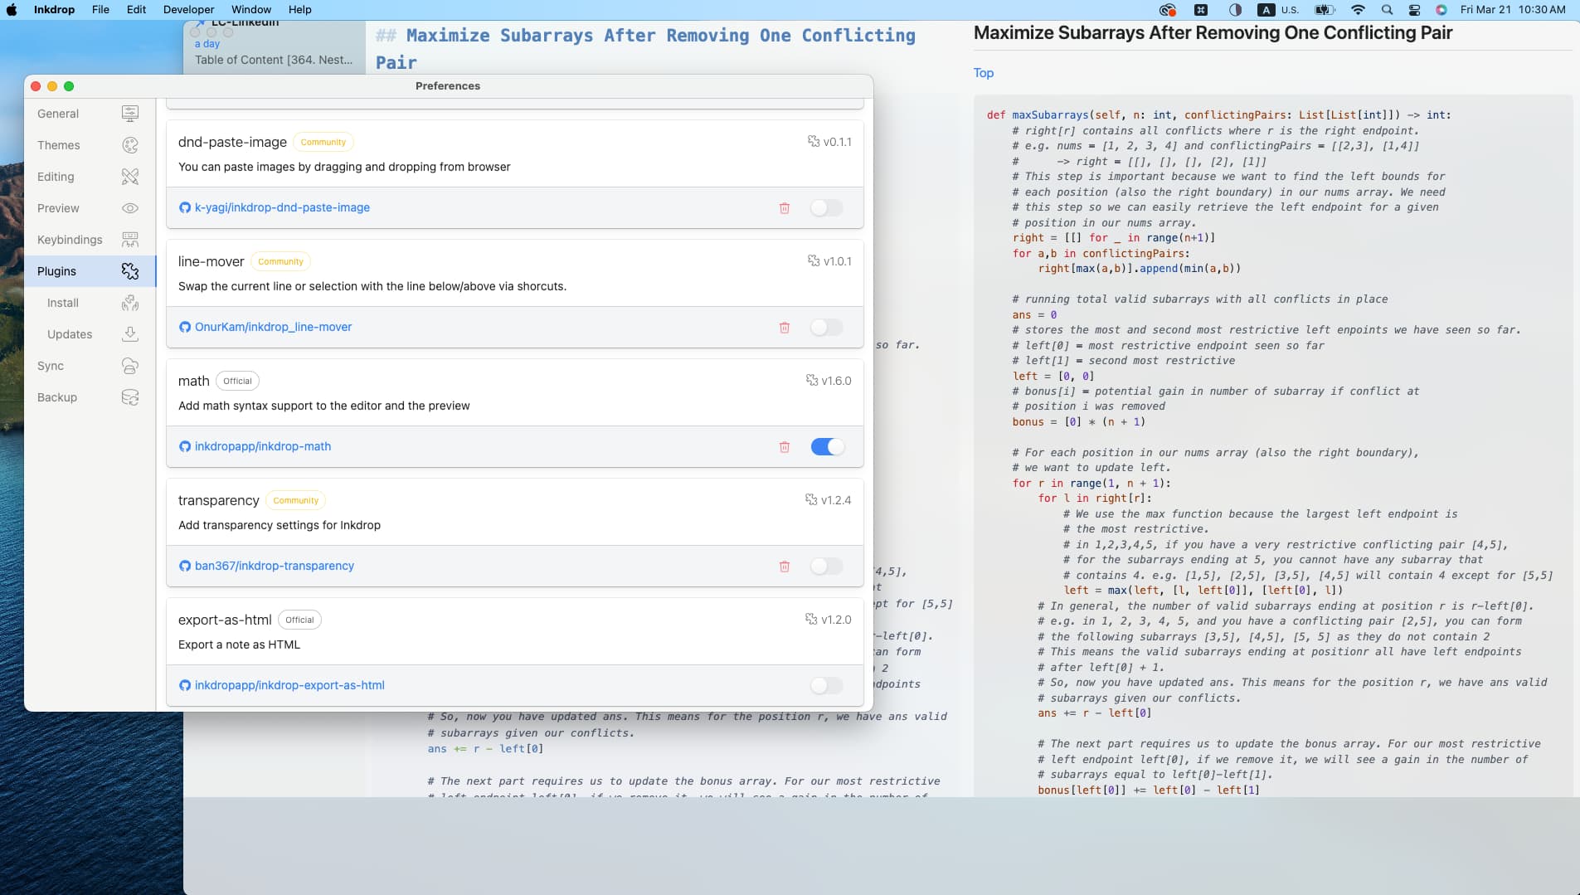Click the Community badge on line-mover
The image size is (1580, 895).
[280, 261]
